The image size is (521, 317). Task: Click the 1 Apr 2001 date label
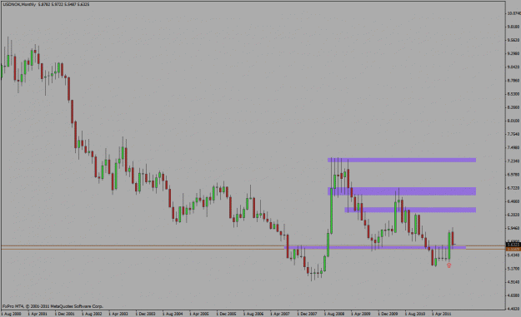[x=38, y=314]
